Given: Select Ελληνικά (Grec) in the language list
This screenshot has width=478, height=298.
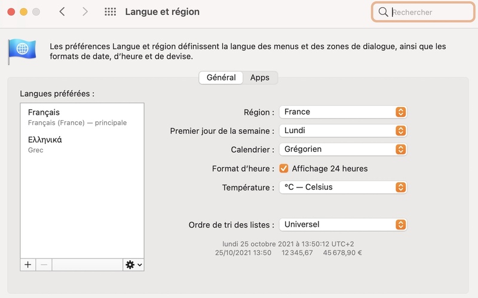Looking at the screenshot, I should point(82,145).
